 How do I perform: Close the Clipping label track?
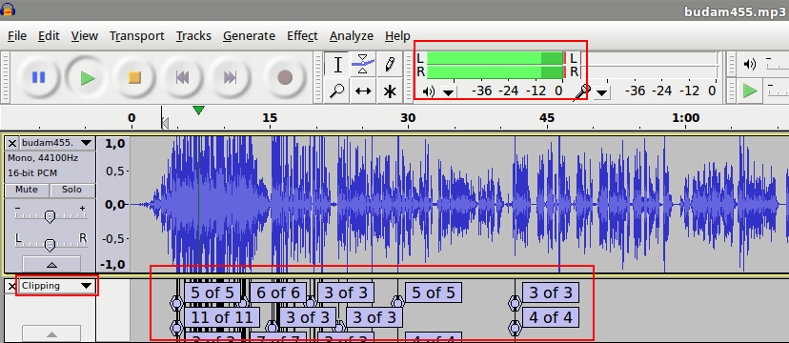(12, 286)
